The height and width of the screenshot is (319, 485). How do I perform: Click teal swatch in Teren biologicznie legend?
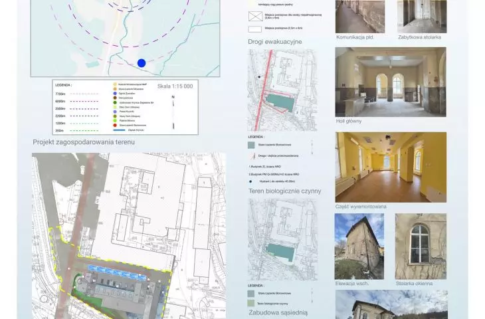coord(251,294)
